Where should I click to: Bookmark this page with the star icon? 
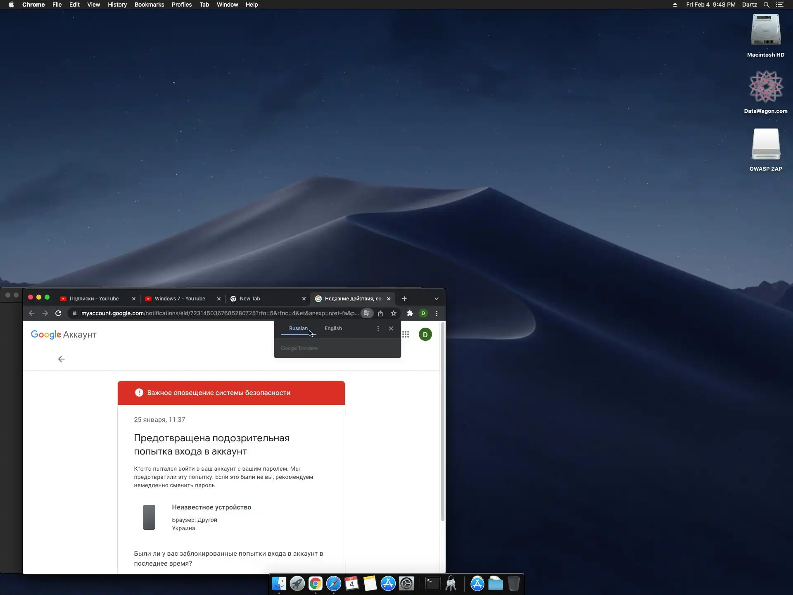pyautogui.click(x=394, y=313)
